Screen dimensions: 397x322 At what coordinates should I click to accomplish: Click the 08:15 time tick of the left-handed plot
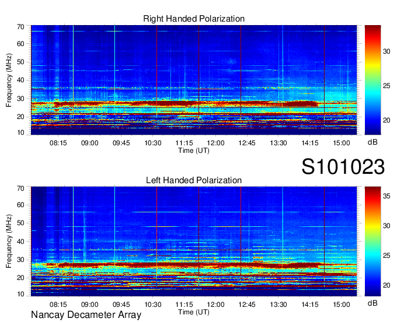(58, 304)
